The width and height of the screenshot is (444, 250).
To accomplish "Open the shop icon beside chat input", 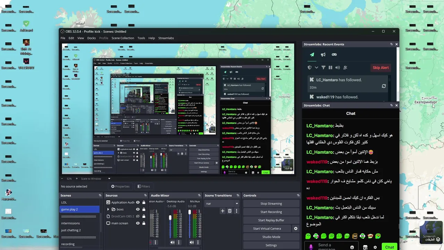I will [365, 247].
